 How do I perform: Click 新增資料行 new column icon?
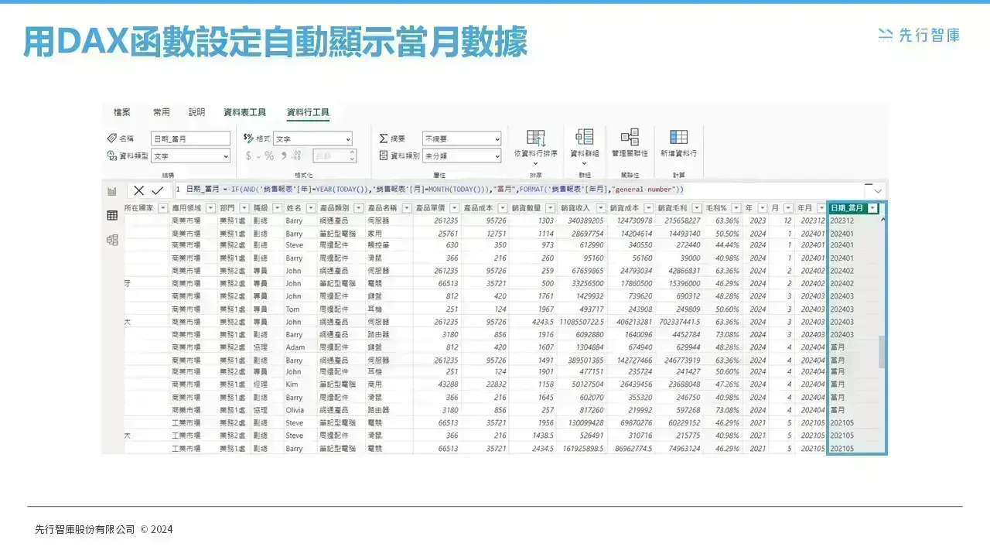point(679,138)
